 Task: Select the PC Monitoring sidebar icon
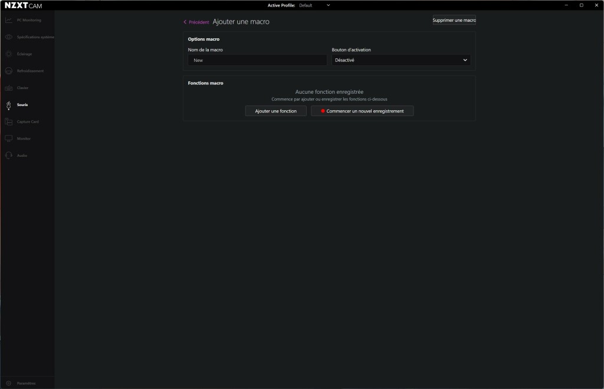coord(8,19)
